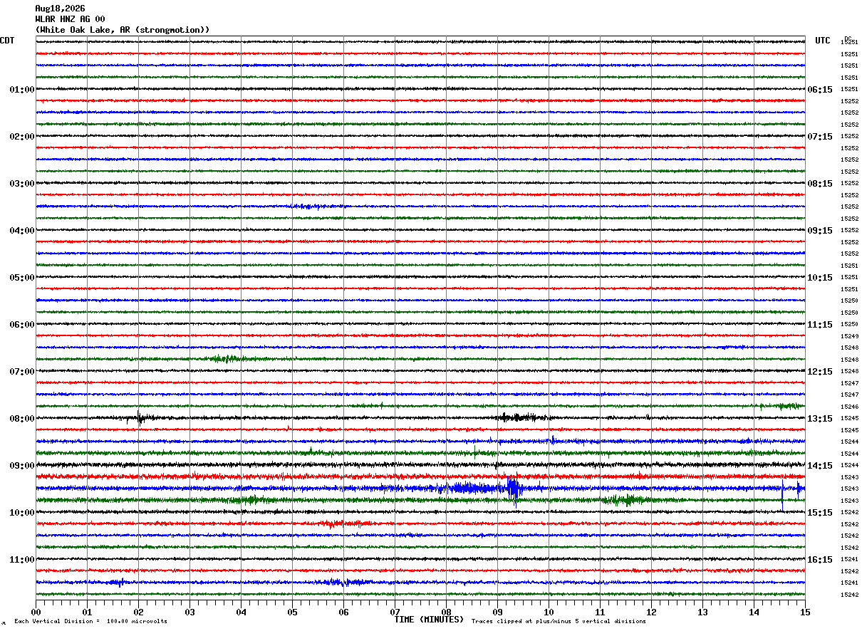Click the traces clipped footnote text
Screen dimensions: 862x631
point(559,621)
